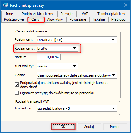Open help with the Pomoc button
This screenshot has width=131, height=133.
tap(115, 127)
